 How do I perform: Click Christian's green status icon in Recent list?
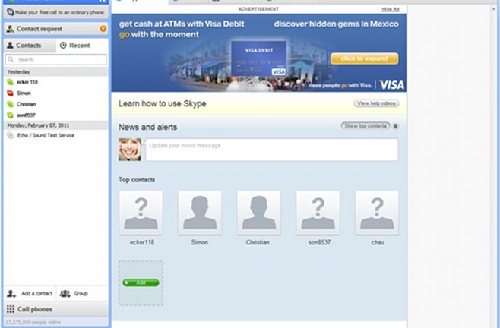tap(10, 104)
